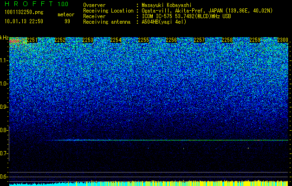Screen dimensions: 292x186
Task: Select the 0.7 frequency axis label
Action: (x=4, y=153)
